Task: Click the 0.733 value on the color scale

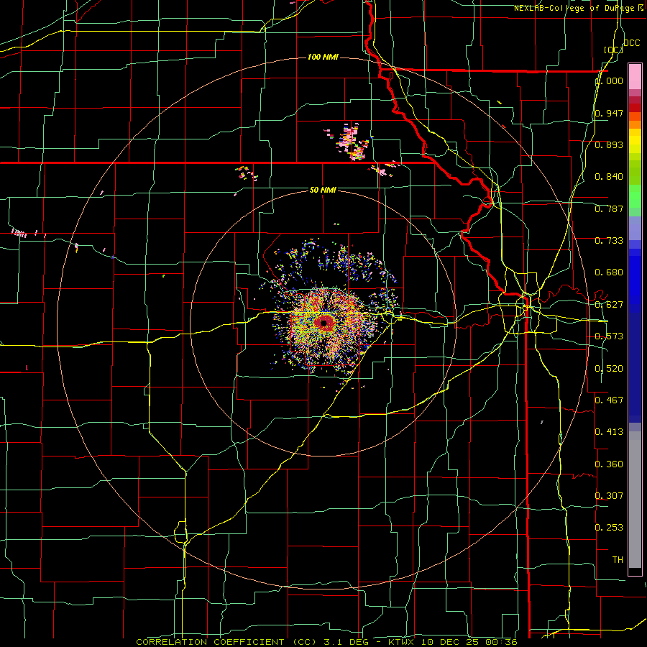Action: (x=609, y=241)
